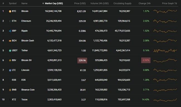Click the Ripple XRP coin icon

click(x=10, y=31)
